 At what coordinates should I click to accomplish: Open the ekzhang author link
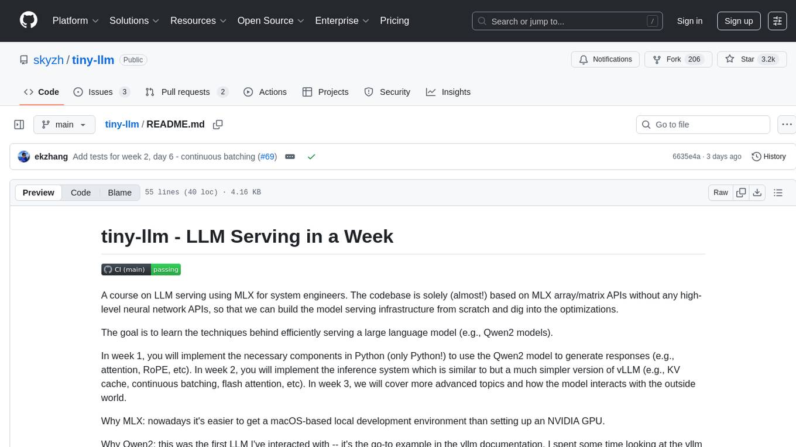pyautogui.click(x=52, y=156)
